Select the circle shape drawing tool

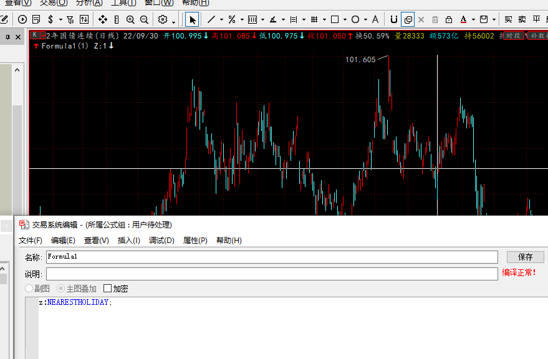(x=355, y=19)
